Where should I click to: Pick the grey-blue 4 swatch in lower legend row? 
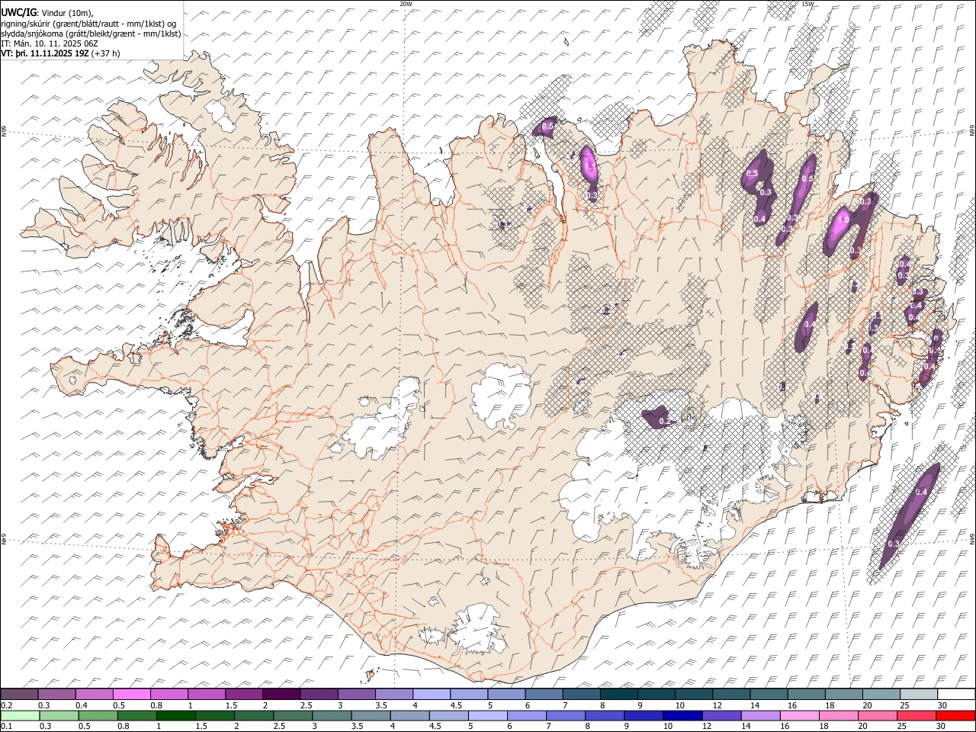coord(410,715)
